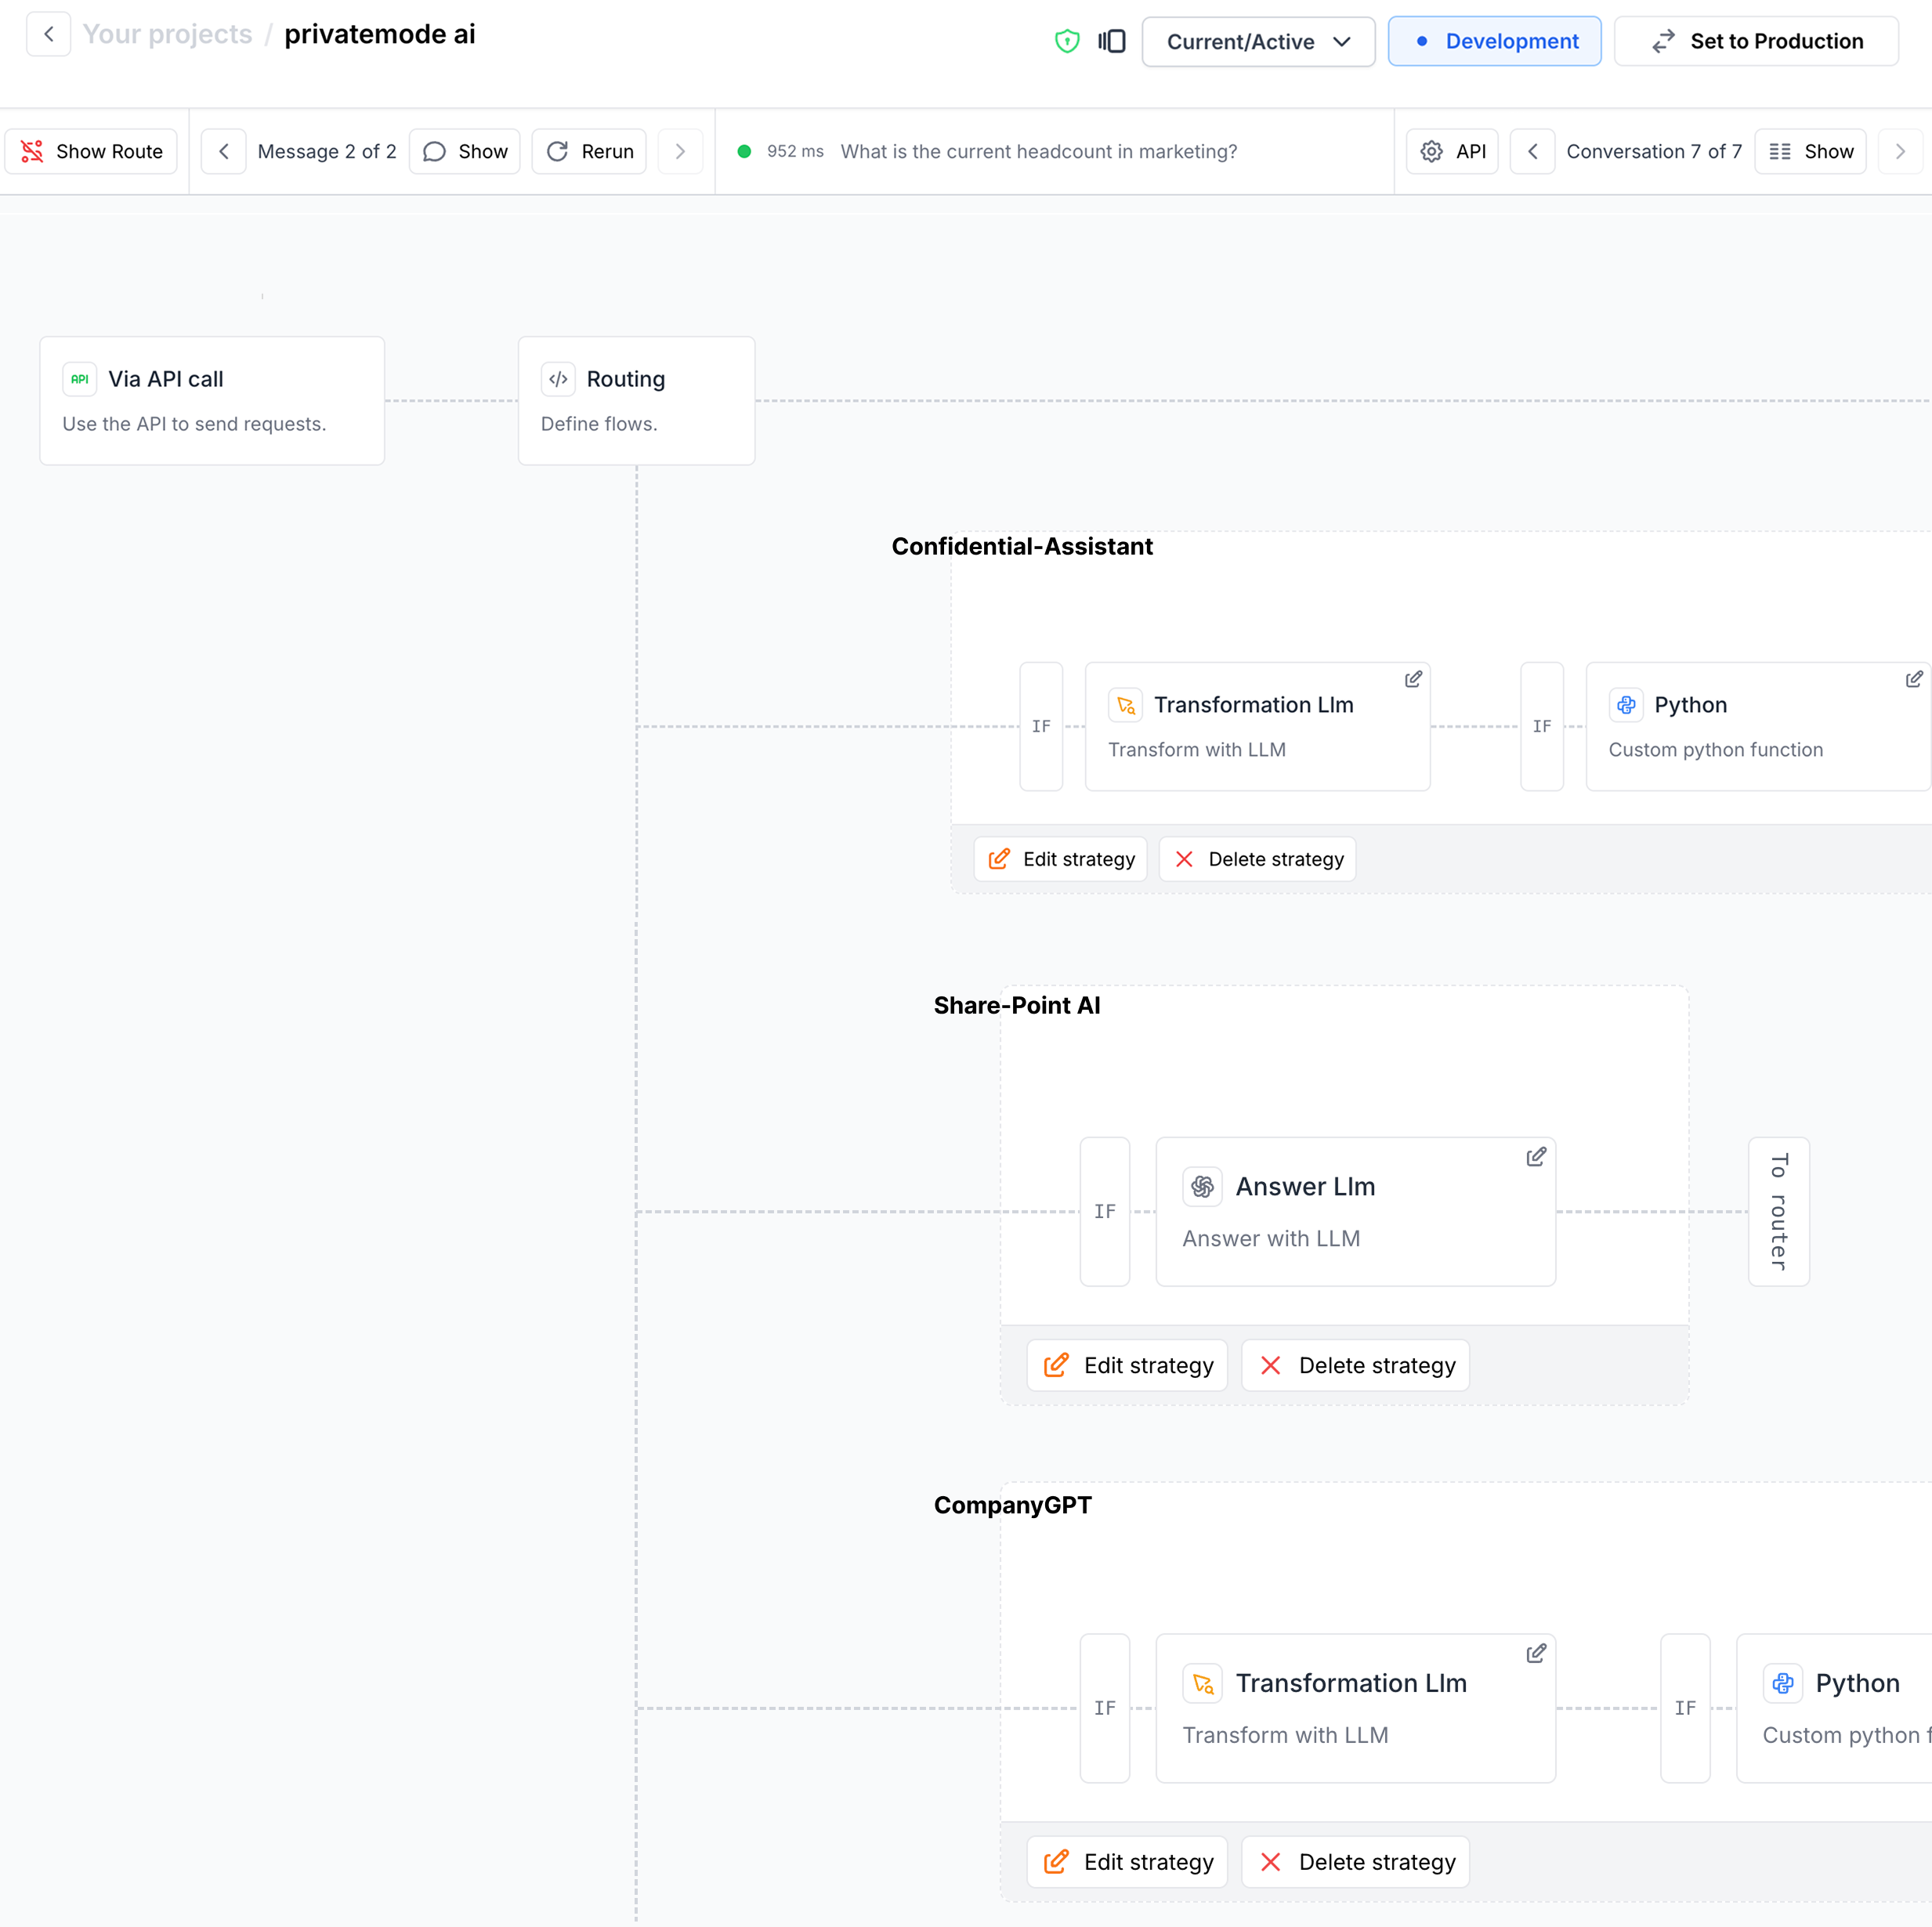Click Set to Production button

pyautogui.click(x=1756, y=41)
